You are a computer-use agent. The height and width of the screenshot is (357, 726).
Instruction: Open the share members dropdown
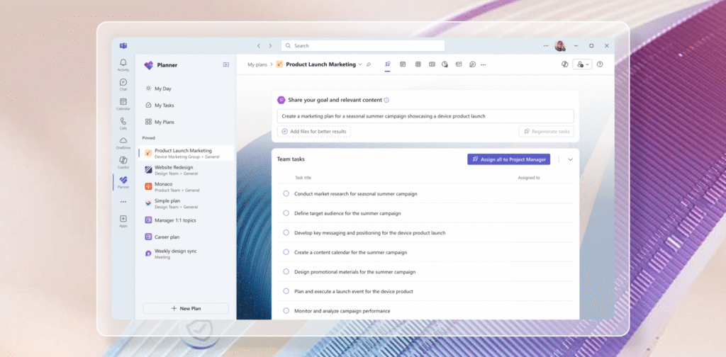(x=582, y=64)
